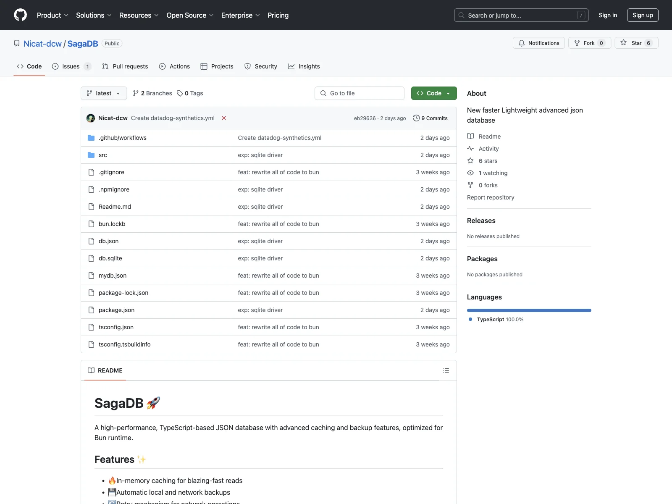The height and width of the screenshot is (504, 672).
Task: Click the Sign up button
Action: (643, 15)
